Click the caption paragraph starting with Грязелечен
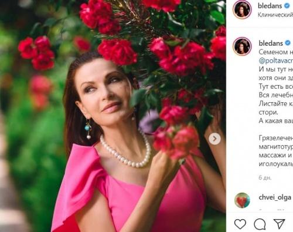 276,151
